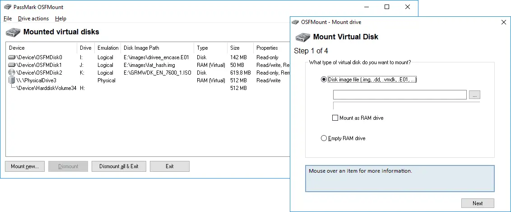Click the PhysicalDrive3 database icon
This screenshot has width=511, height=212.
point(11,80)
